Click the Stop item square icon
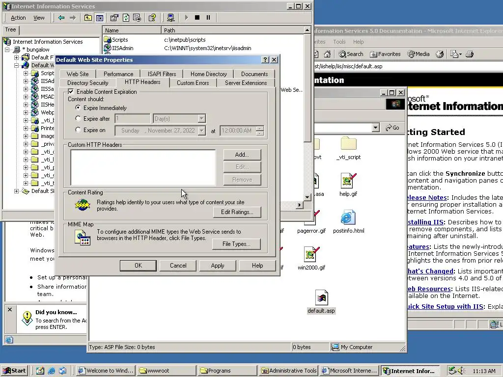The image size is (503, 377). (197, 18)
